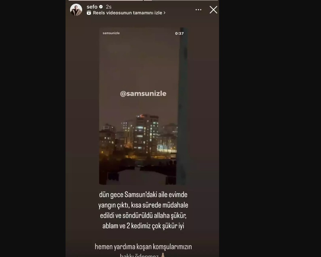Click the chevron after "tamamını izle"

click(x=164, y=13)
